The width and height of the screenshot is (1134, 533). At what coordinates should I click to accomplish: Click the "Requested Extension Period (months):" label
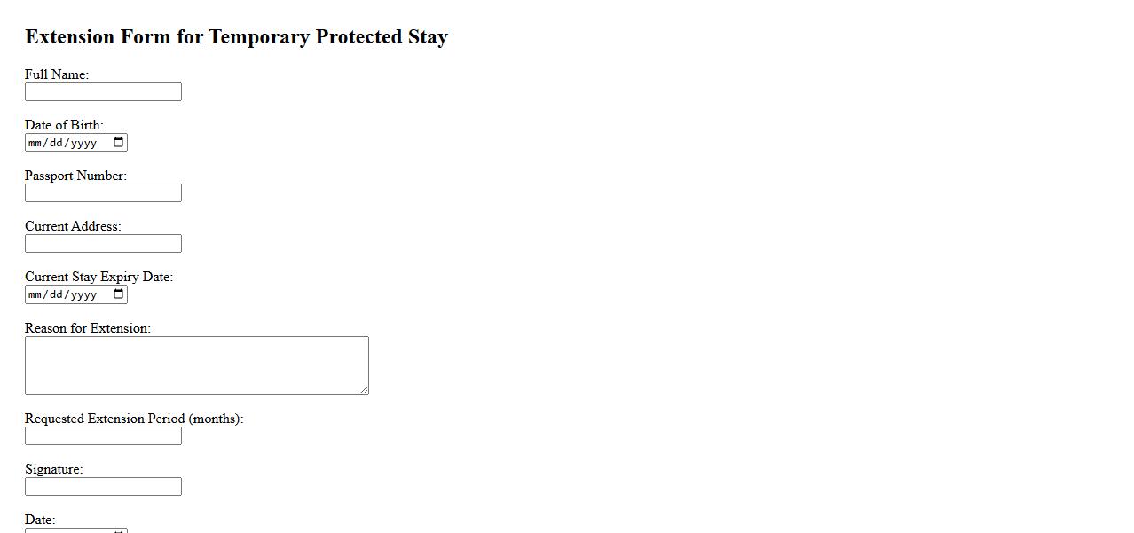[134, 419]
